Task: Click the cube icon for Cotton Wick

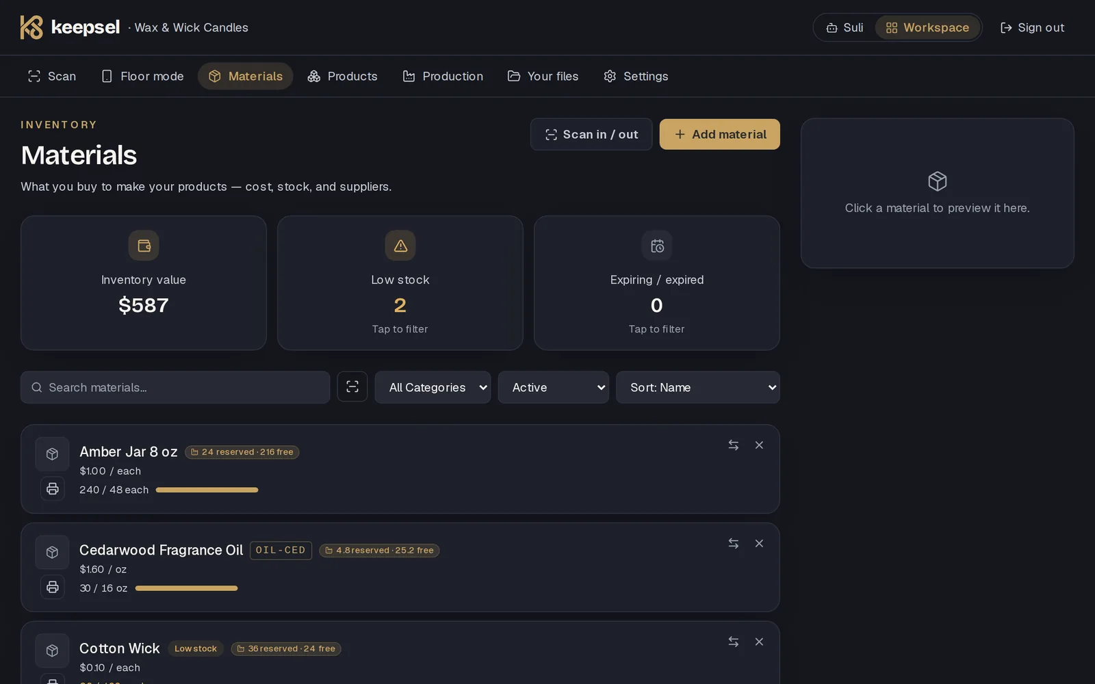Action: pos(52,650)
